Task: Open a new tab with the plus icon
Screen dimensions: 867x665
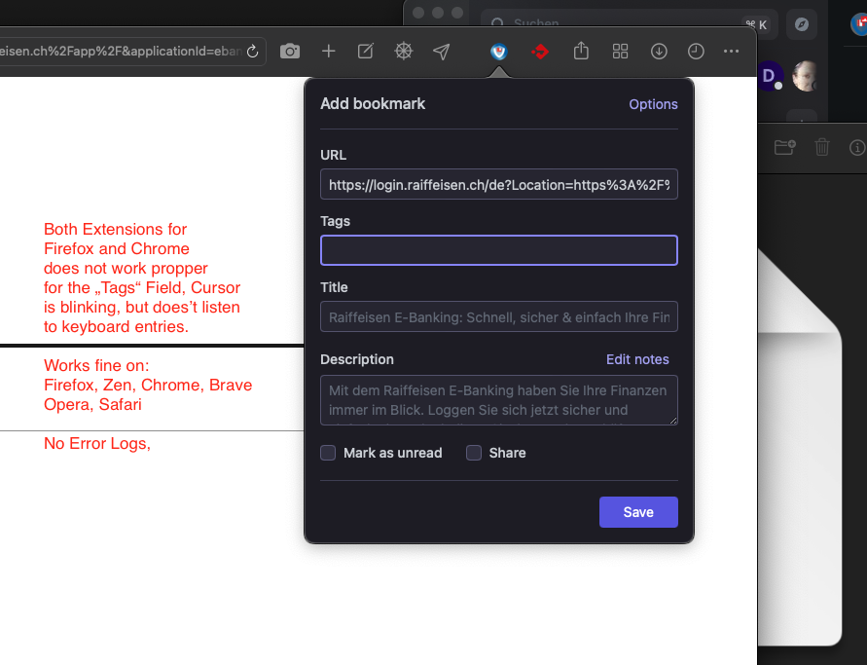Action: 327,52
